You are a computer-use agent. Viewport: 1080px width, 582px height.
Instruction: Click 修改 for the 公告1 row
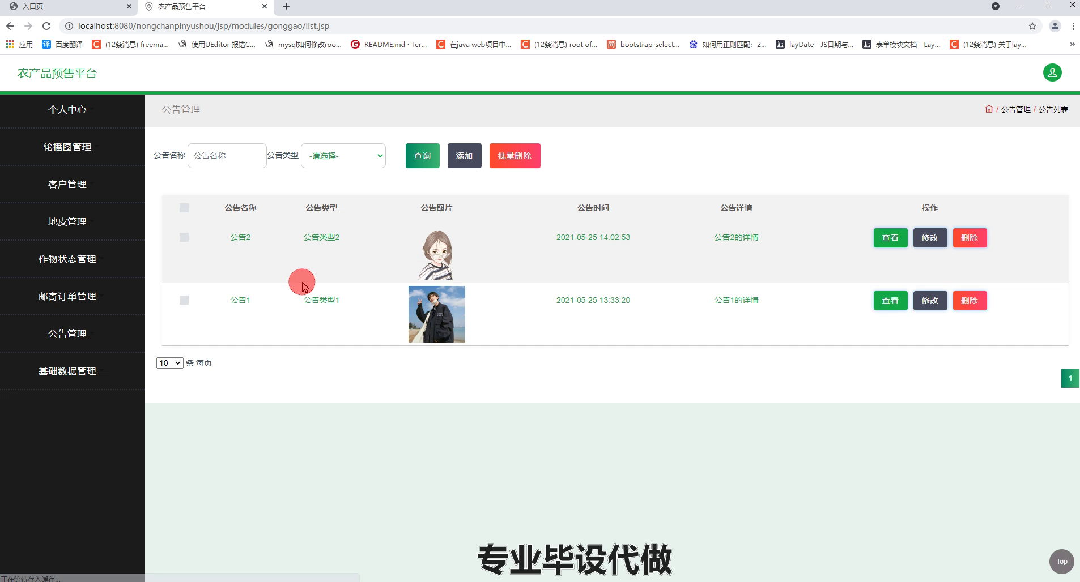[930, 301]
